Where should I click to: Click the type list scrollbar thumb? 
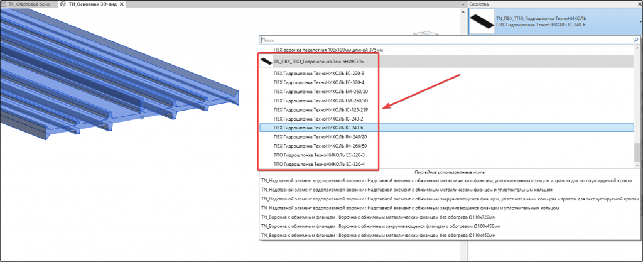click(x=637, y=151)
